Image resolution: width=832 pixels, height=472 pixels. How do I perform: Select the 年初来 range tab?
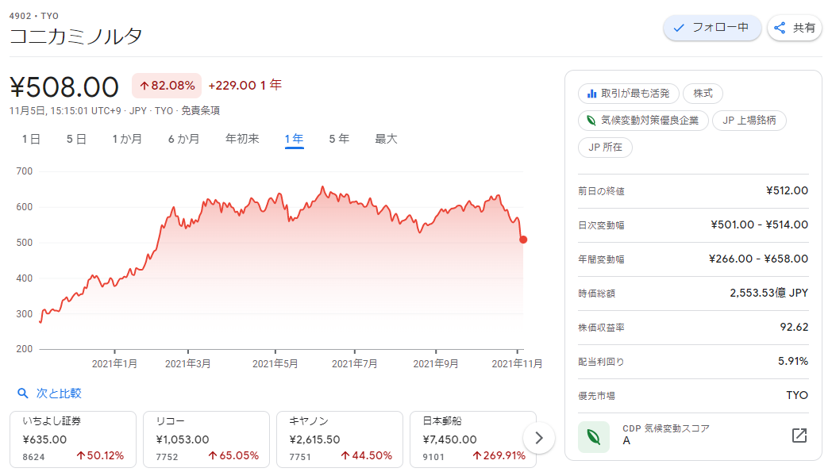[242, 139]
